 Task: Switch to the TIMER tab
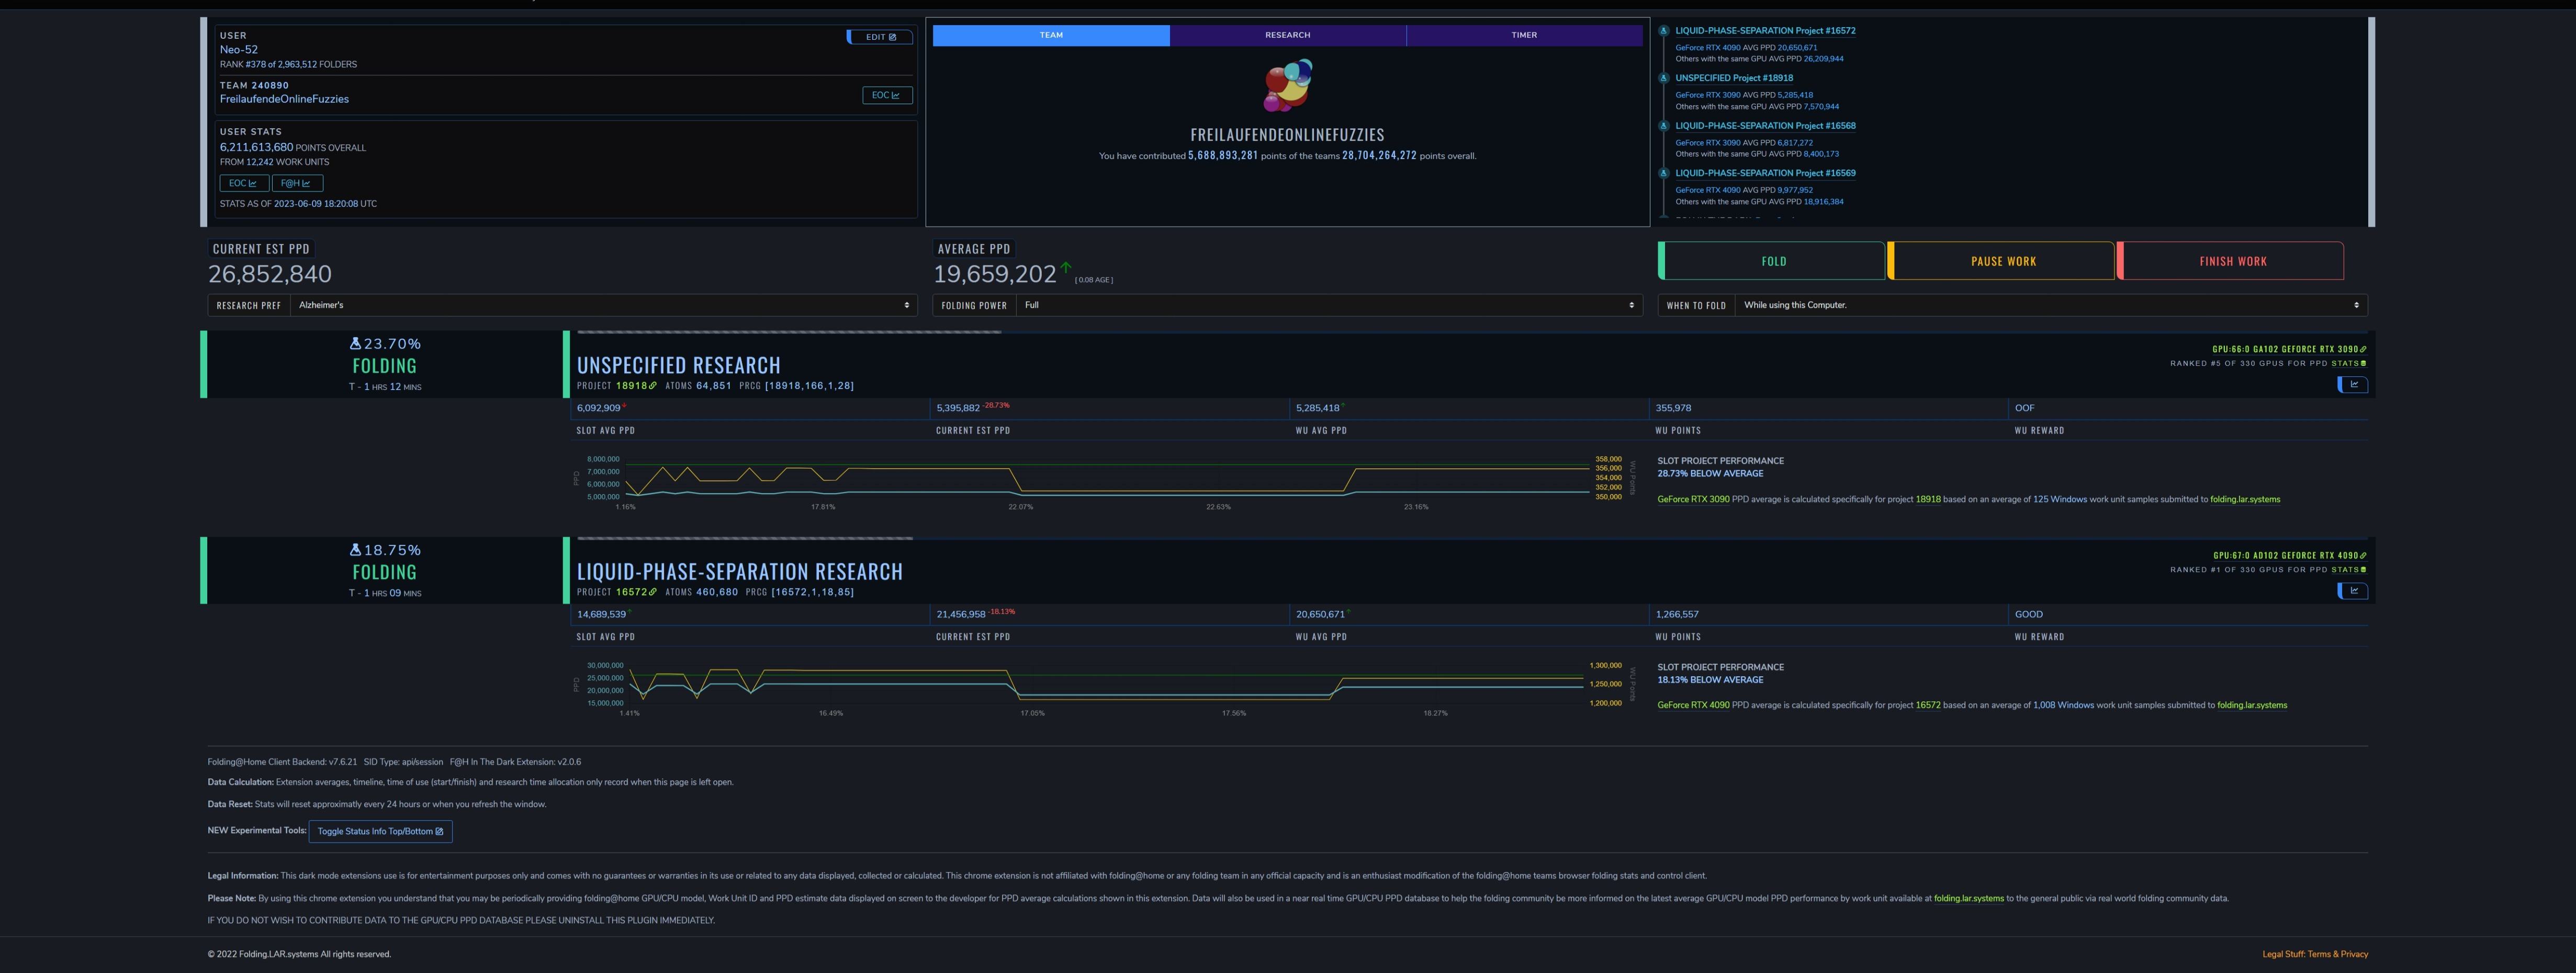[x=1524, y=35]
